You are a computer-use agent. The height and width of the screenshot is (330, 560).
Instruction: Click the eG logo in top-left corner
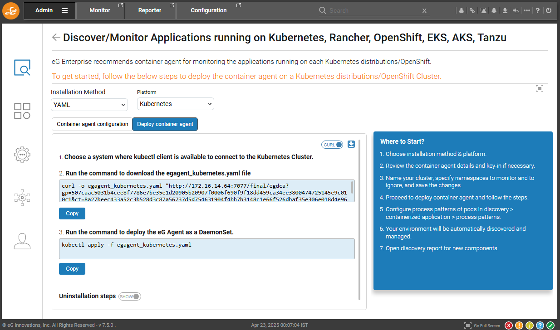click(x=11, y=10)
